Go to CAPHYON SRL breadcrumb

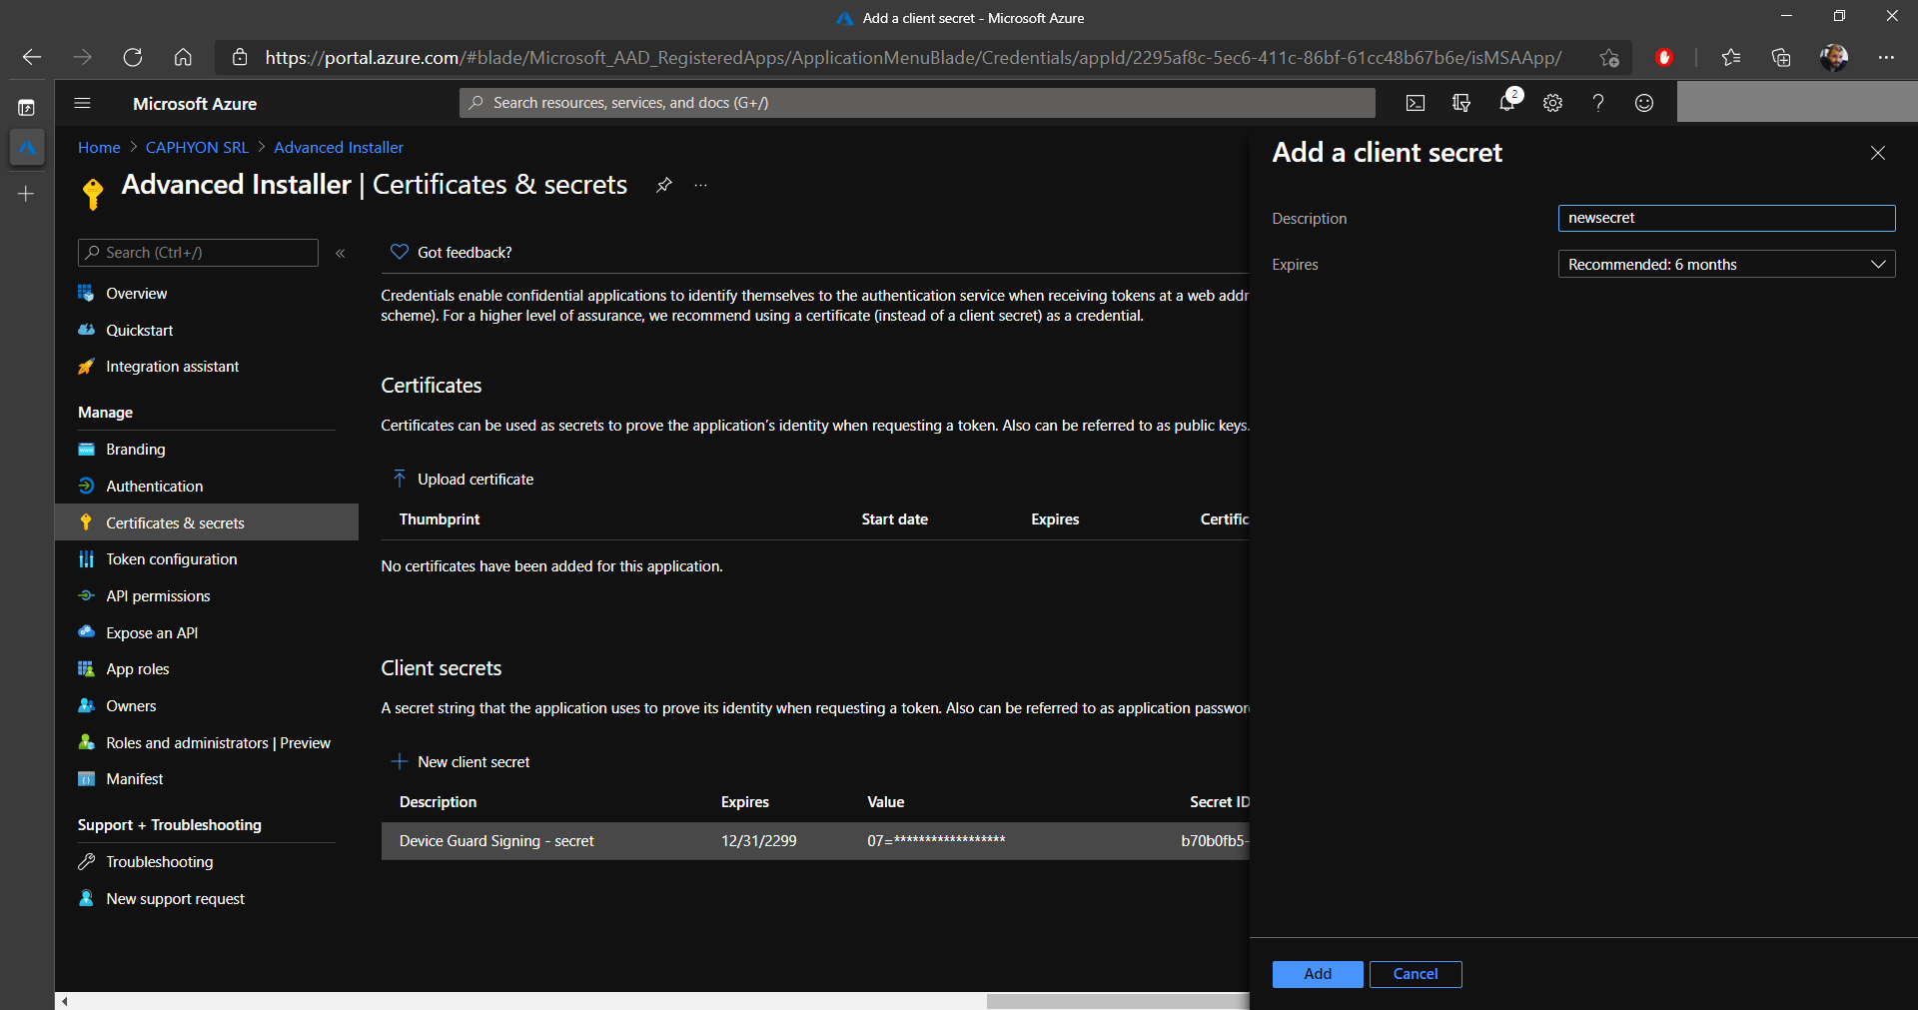[x=197, y=148]
